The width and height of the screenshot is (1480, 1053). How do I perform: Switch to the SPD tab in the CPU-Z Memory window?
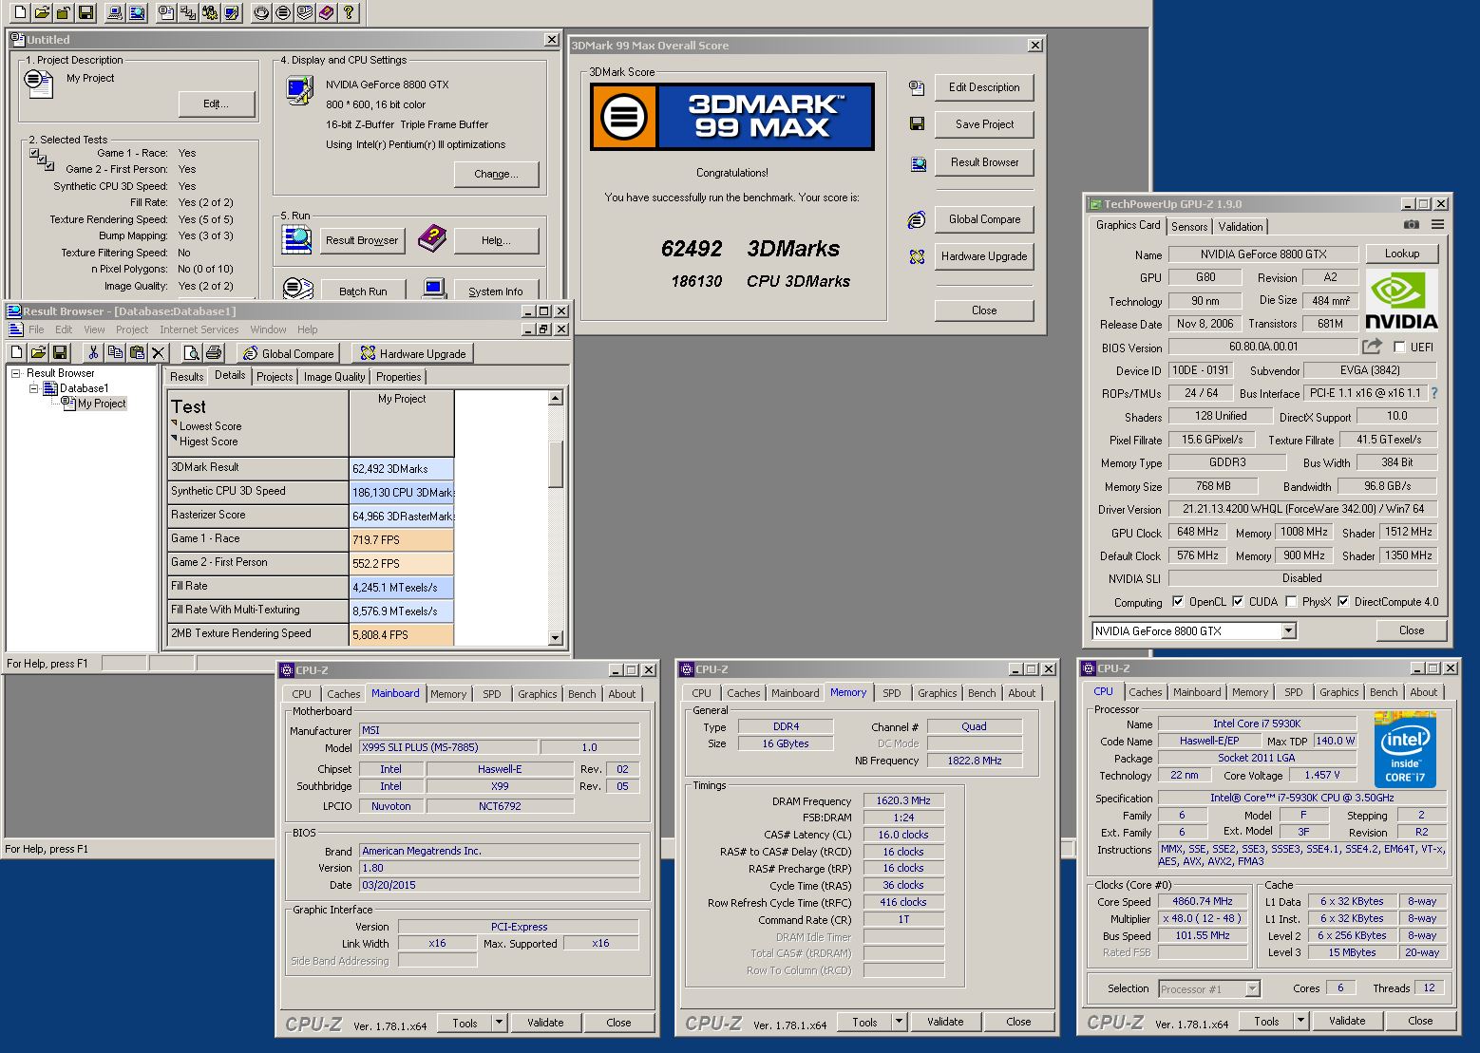tap(891, 693)
